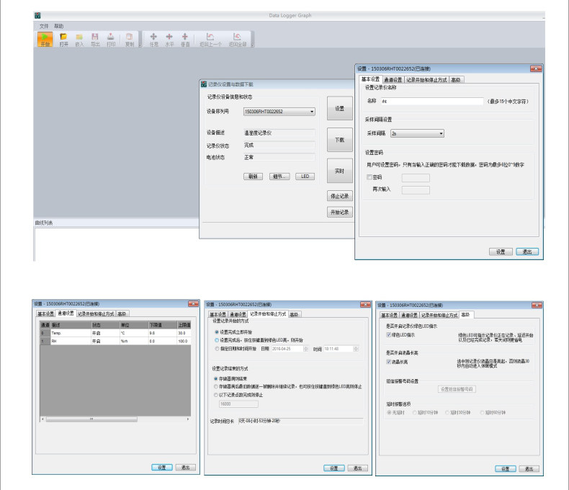Select 基本设置 tab in the channel table dialog
569x490 pixels.
pos(46,313)
